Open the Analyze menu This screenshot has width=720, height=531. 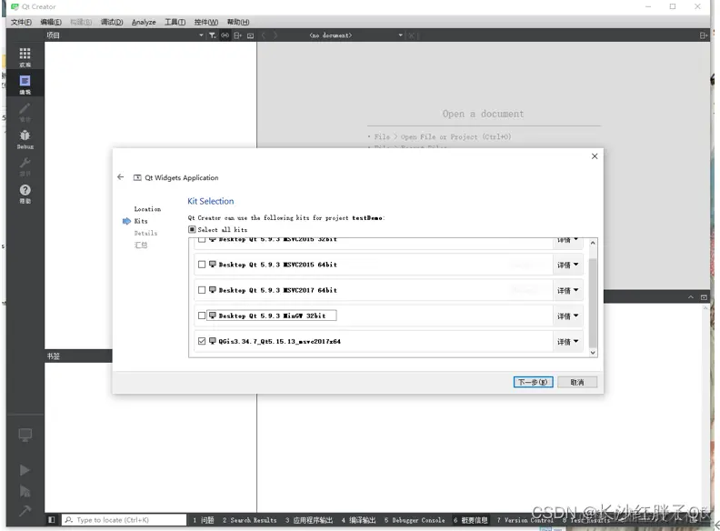tap(144, 22)
